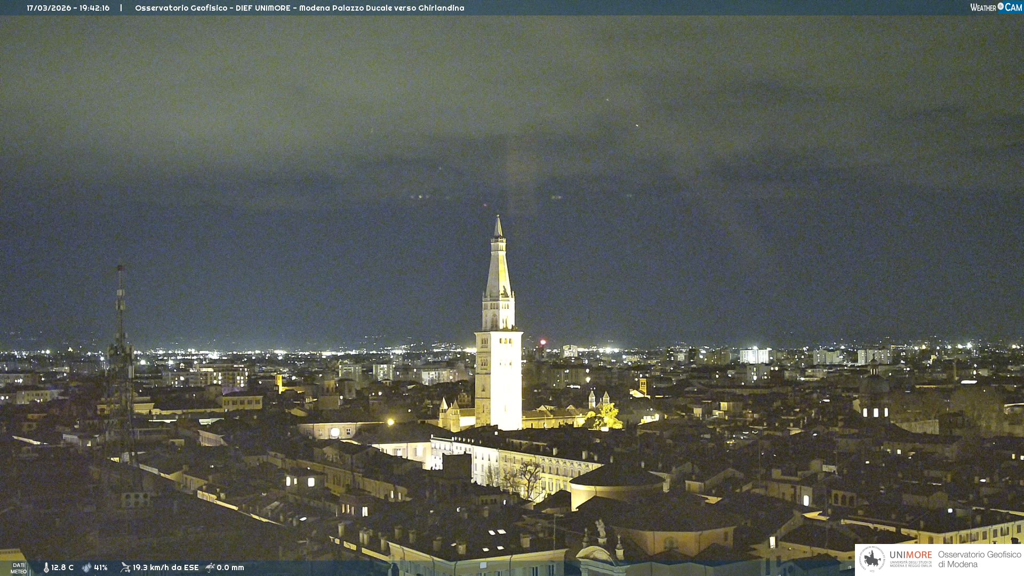Click the WeatherCam logo in the top bar
1024x576 pixels.
point(996,7)
